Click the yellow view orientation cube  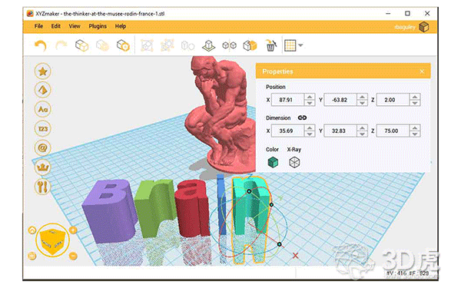[52, 241]
